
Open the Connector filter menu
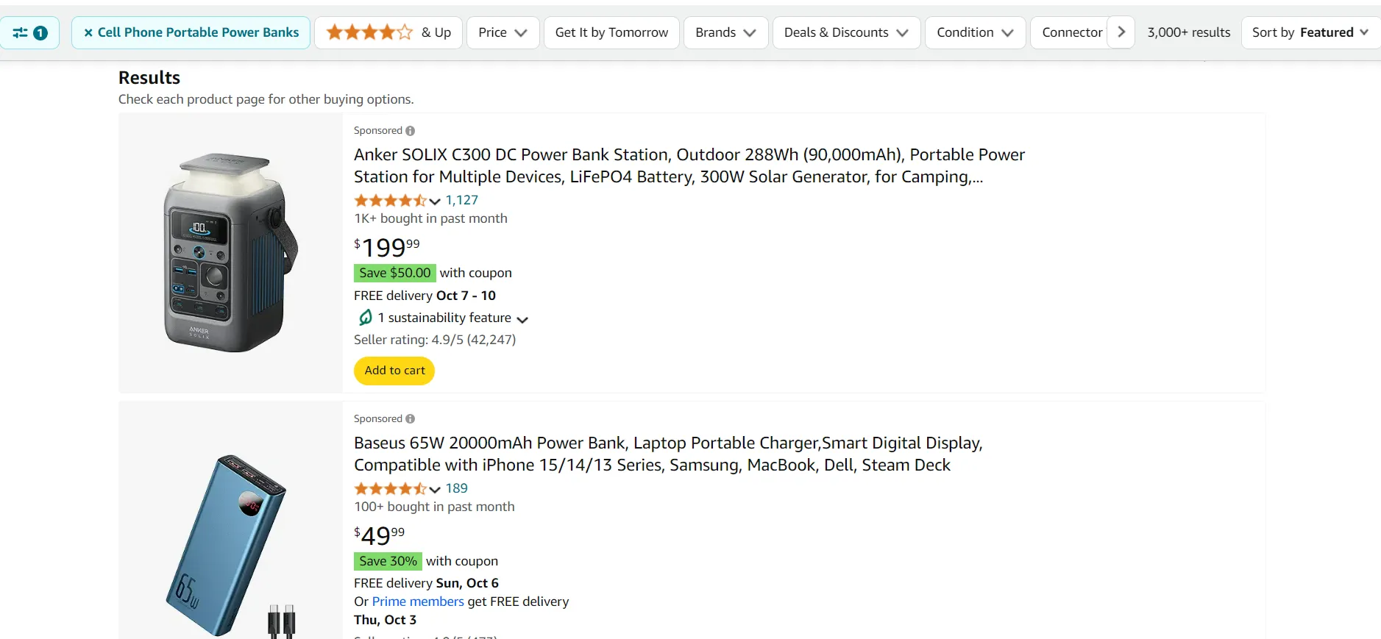click(x=1076, y=32)
